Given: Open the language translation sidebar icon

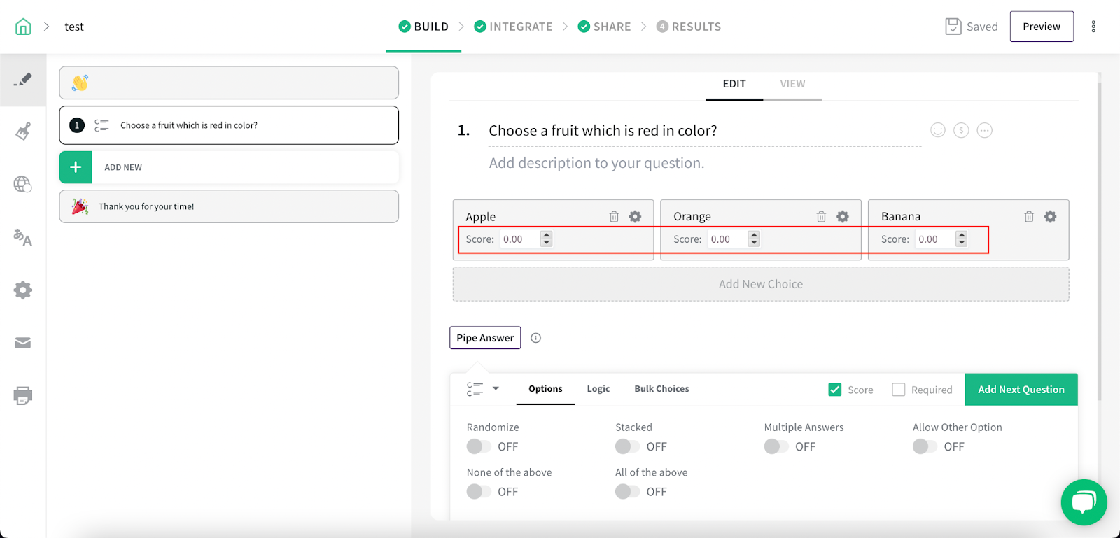Looking at the screenshot, I should (x=23, y=238).
